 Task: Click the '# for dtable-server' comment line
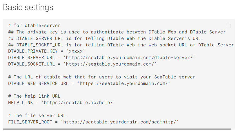tap(34, 26)
